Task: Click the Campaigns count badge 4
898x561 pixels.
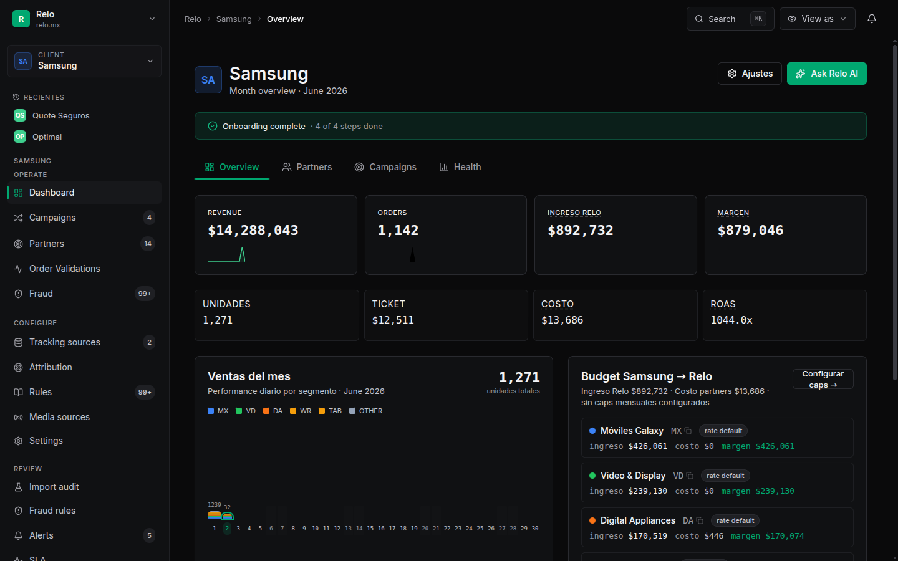Action: pos(149,218)
